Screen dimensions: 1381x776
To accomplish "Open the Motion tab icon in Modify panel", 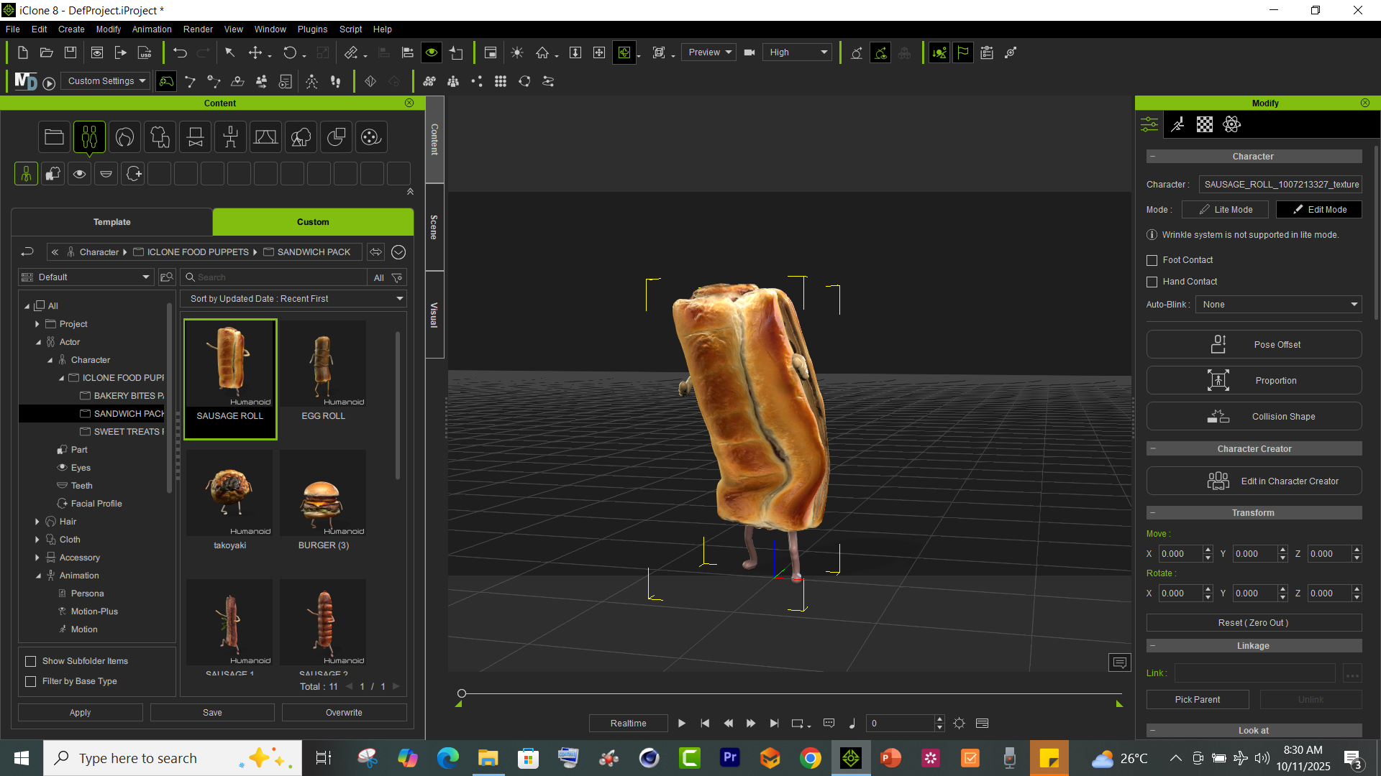I will pos(1177,124).
